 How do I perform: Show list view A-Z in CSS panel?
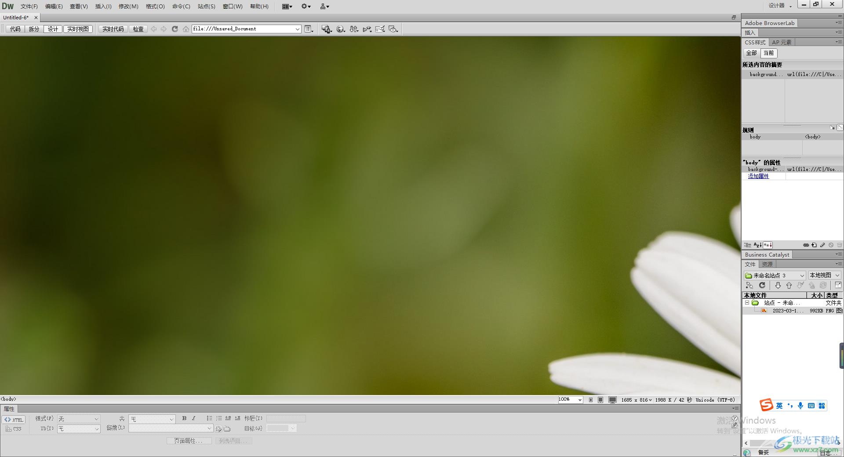(757, 245)
